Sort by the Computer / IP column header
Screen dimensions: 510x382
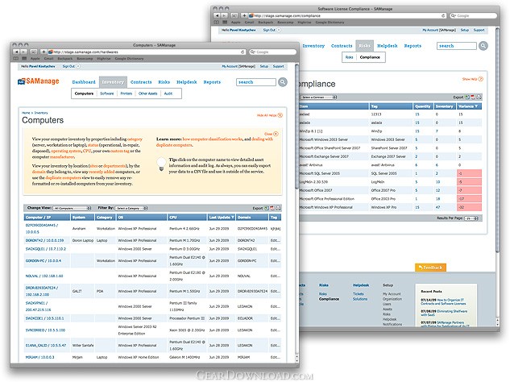47,218
